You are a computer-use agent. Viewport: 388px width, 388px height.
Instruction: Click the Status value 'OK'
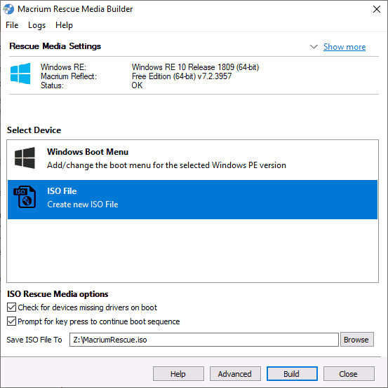click(x=137, y=85)
